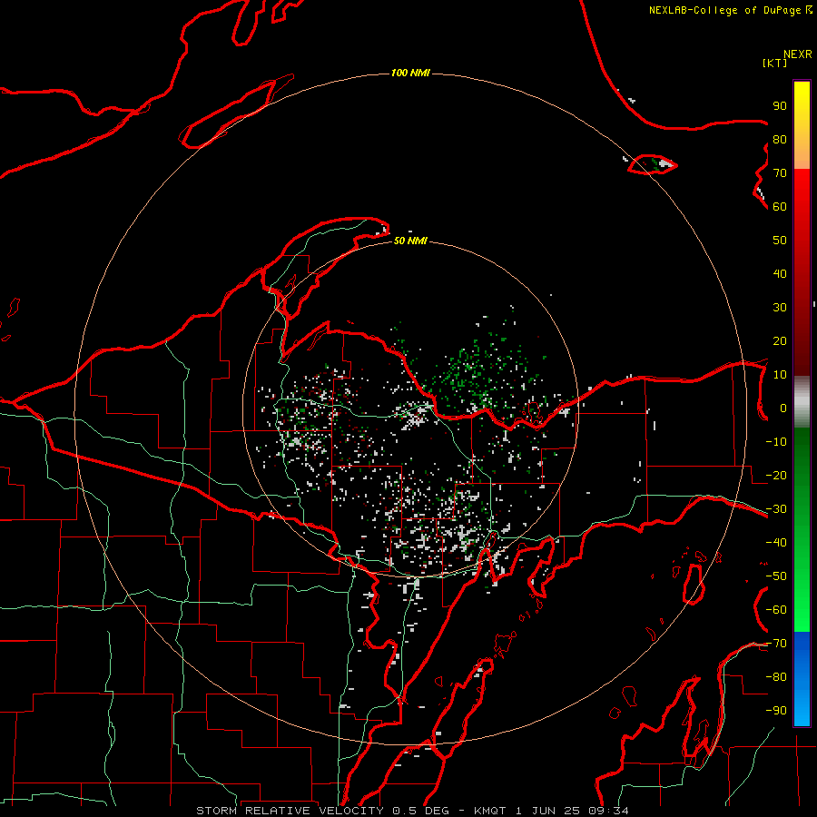Image resolution: width=817 pixels, height=817 pixels.
Task: Click the KT units label above color bar
Action: 774,63
